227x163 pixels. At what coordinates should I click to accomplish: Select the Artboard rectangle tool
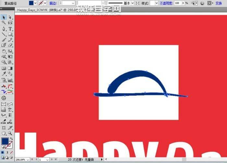click(4, 128)
